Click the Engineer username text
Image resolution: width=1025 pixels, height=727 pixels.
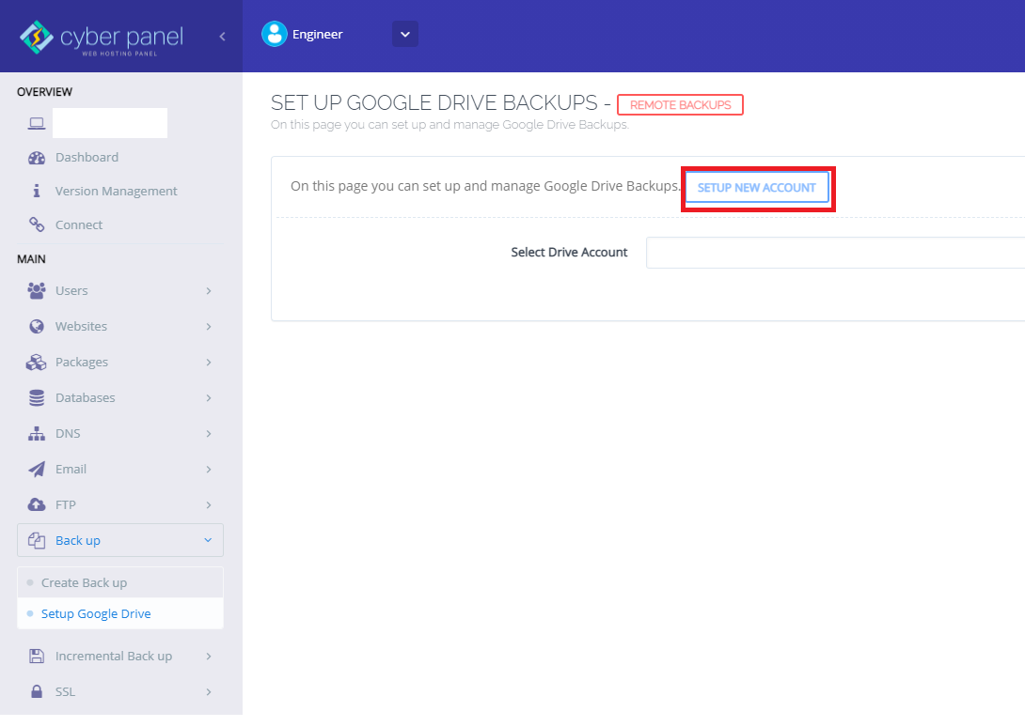[318, 35]
